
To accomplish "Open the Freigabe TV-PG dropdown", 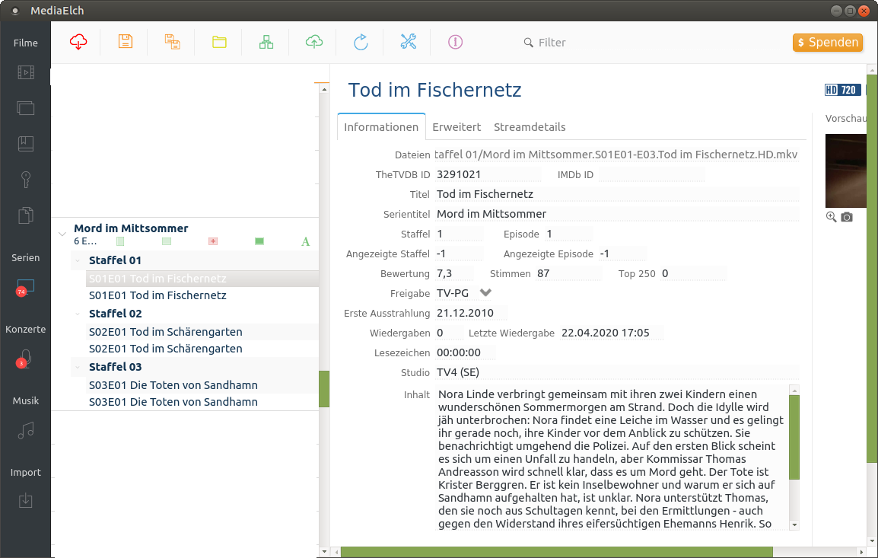I will (464, 293).
